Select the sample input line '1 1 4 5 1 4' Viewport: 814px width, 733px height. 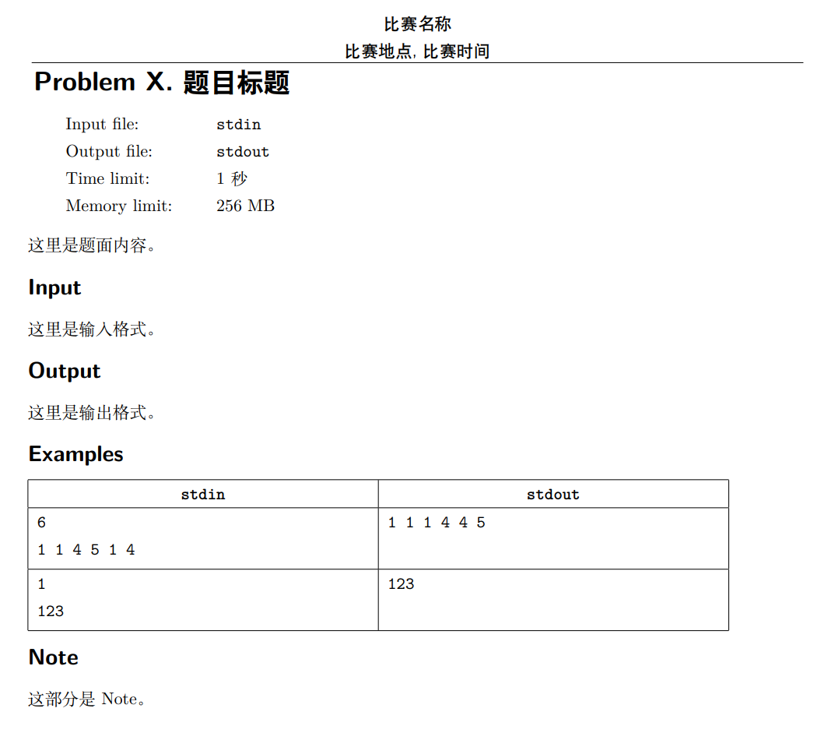[x=86, y=550]
